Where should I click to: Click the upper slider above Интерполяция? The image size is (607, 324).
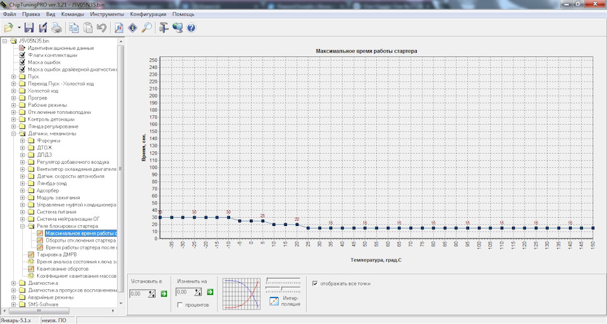283,280
